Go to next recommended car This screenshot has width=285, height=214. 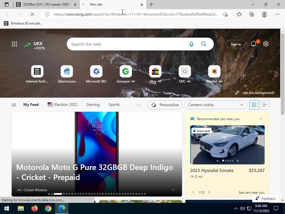tap(209, 192)
